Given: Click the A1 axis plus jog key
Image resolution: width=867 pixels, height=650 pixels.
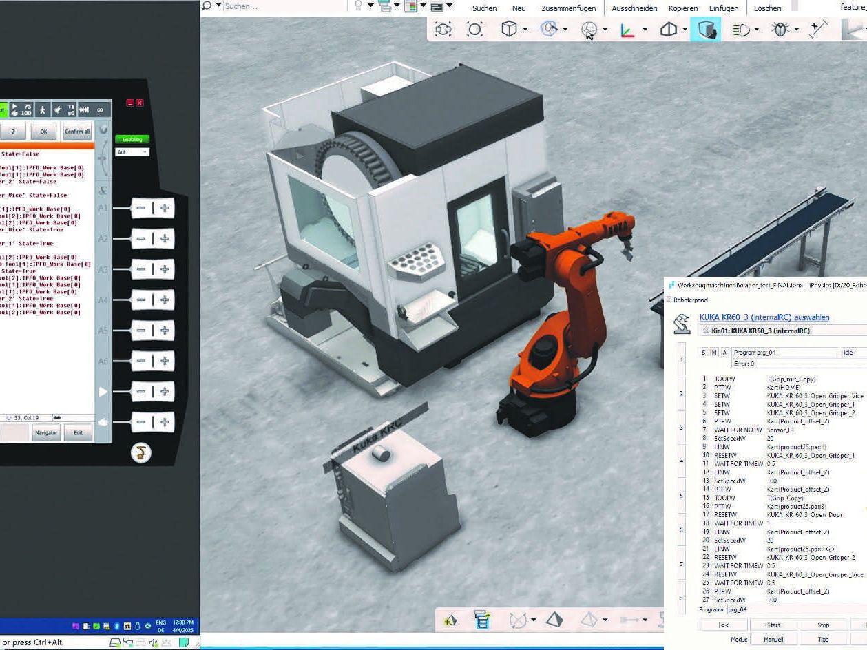Looking at the screenshot, I should [x=165, y=208].
